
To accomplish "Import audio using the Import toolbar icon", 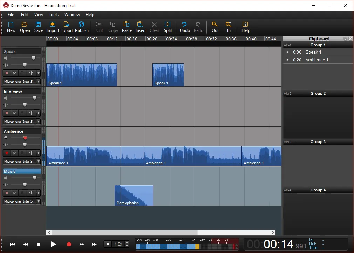I will (53, 26).
